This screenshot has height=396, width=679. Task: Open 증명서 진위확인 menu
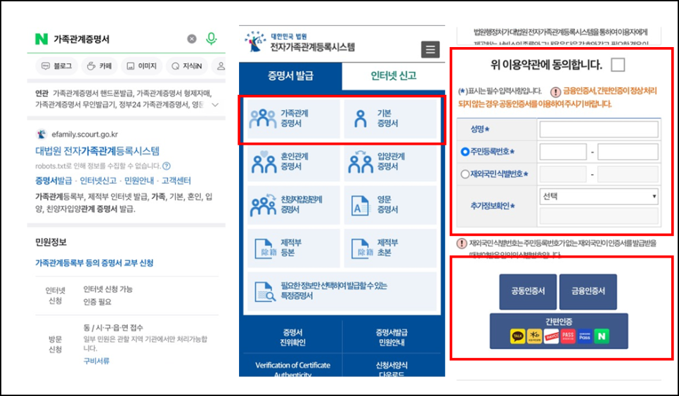pyautogui.click(x=292, y=338)
